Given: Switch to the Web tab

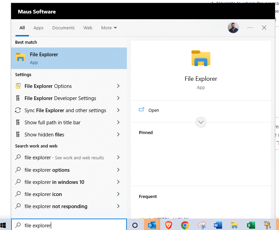Looking at the screenshot, I should click(x=88, y=28).
